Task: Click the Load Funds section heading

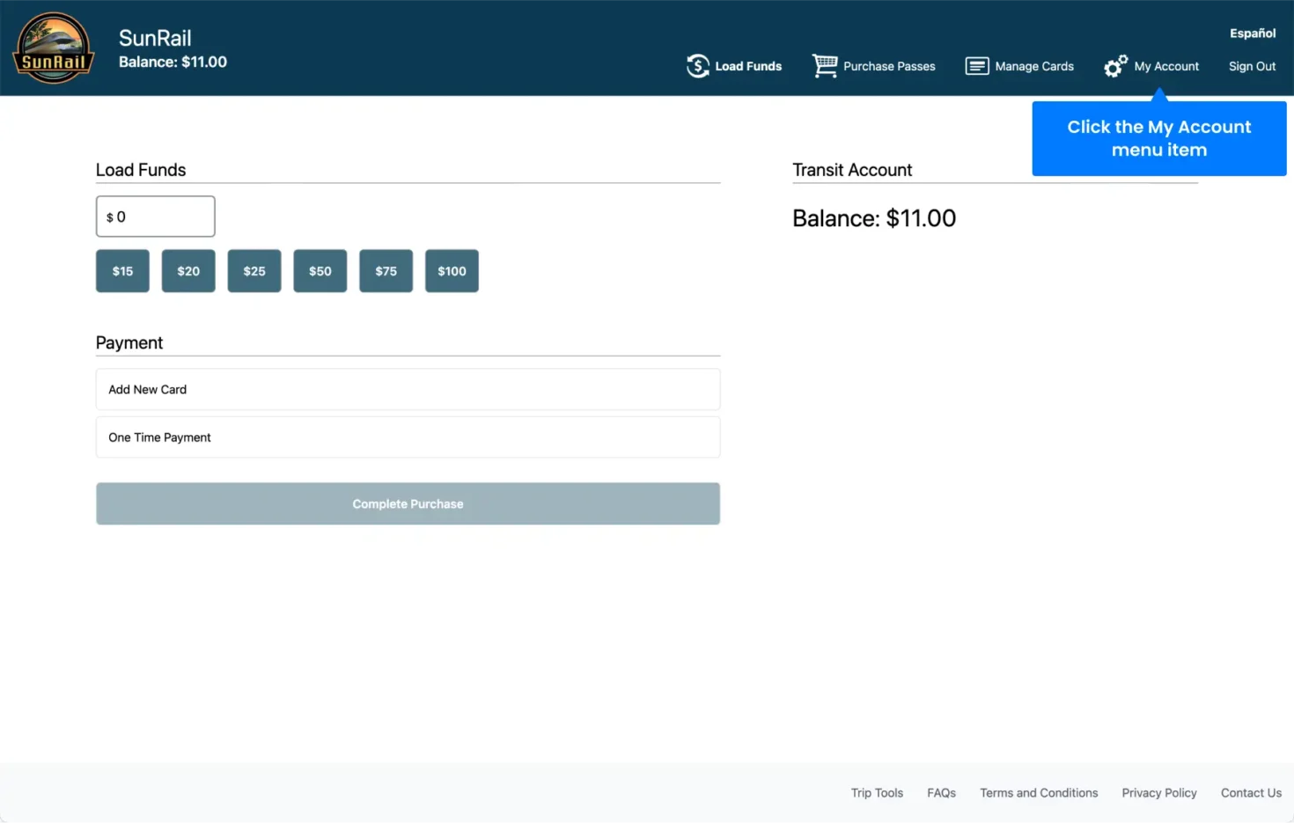Action: (141, 170)
